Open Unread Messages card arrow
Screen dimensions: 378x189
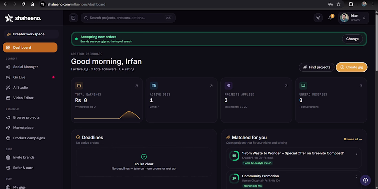[x=361, y=85]
